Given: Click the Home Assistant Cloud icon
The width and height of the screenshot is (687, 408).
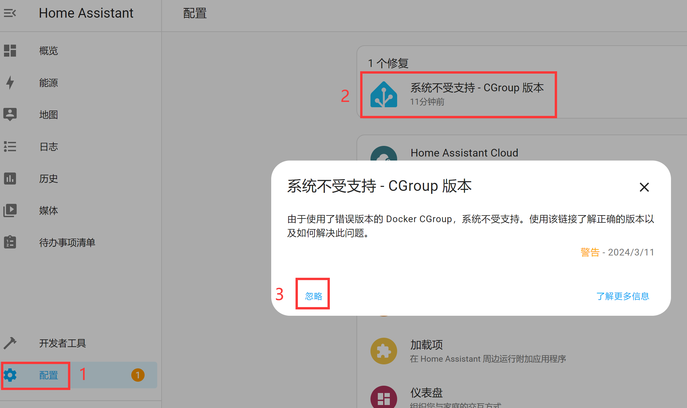Looking at the screenshot, I should 384,154.
